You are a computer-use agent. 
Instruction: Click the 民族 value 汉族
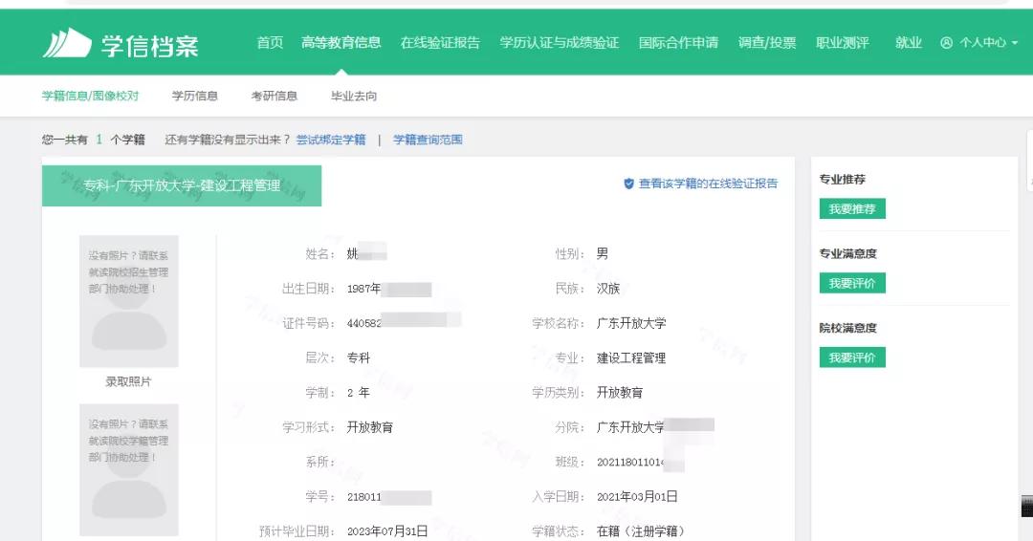[608, 289]
